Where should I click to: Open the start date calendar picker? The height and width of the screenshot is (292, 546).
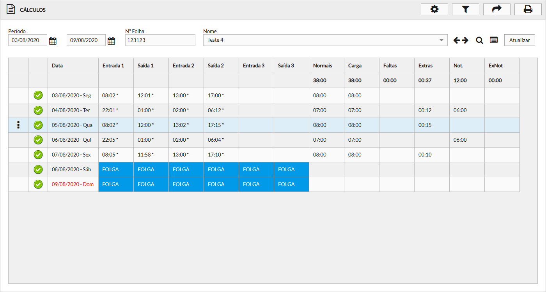[x=53, y=40]
